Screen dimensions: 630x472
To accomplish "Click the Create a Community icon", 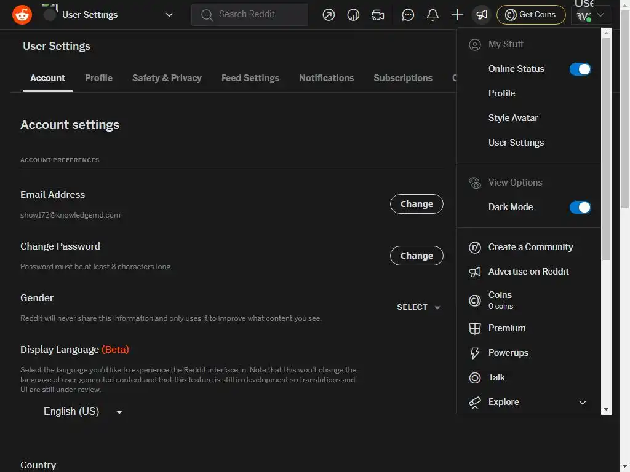I will coord(474,247).
